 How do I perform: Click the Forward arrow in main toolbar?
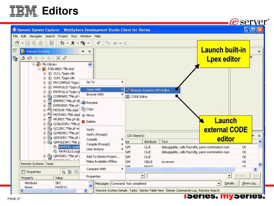click(125, 43)
